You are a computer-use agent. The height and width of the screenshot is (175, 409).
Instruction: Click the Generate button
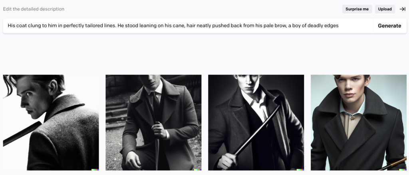point(389,26)
